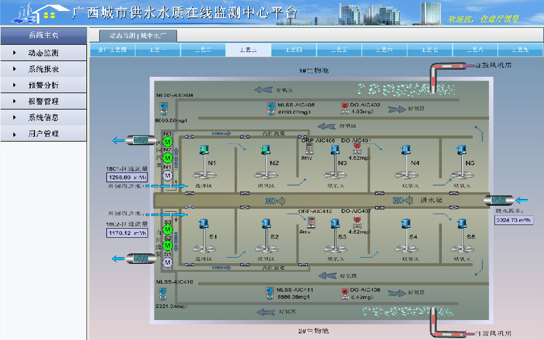544x340 pixels.
Task: Toggle the green N3 pump motor indicator
Action: (168, 142)
